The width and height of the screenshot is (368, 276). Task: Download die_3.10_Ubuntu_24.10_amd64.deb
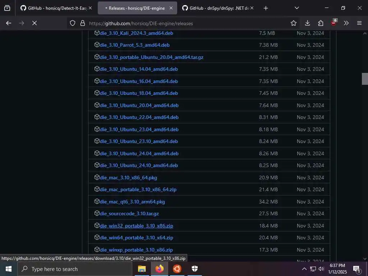click(x=139, y=165)
